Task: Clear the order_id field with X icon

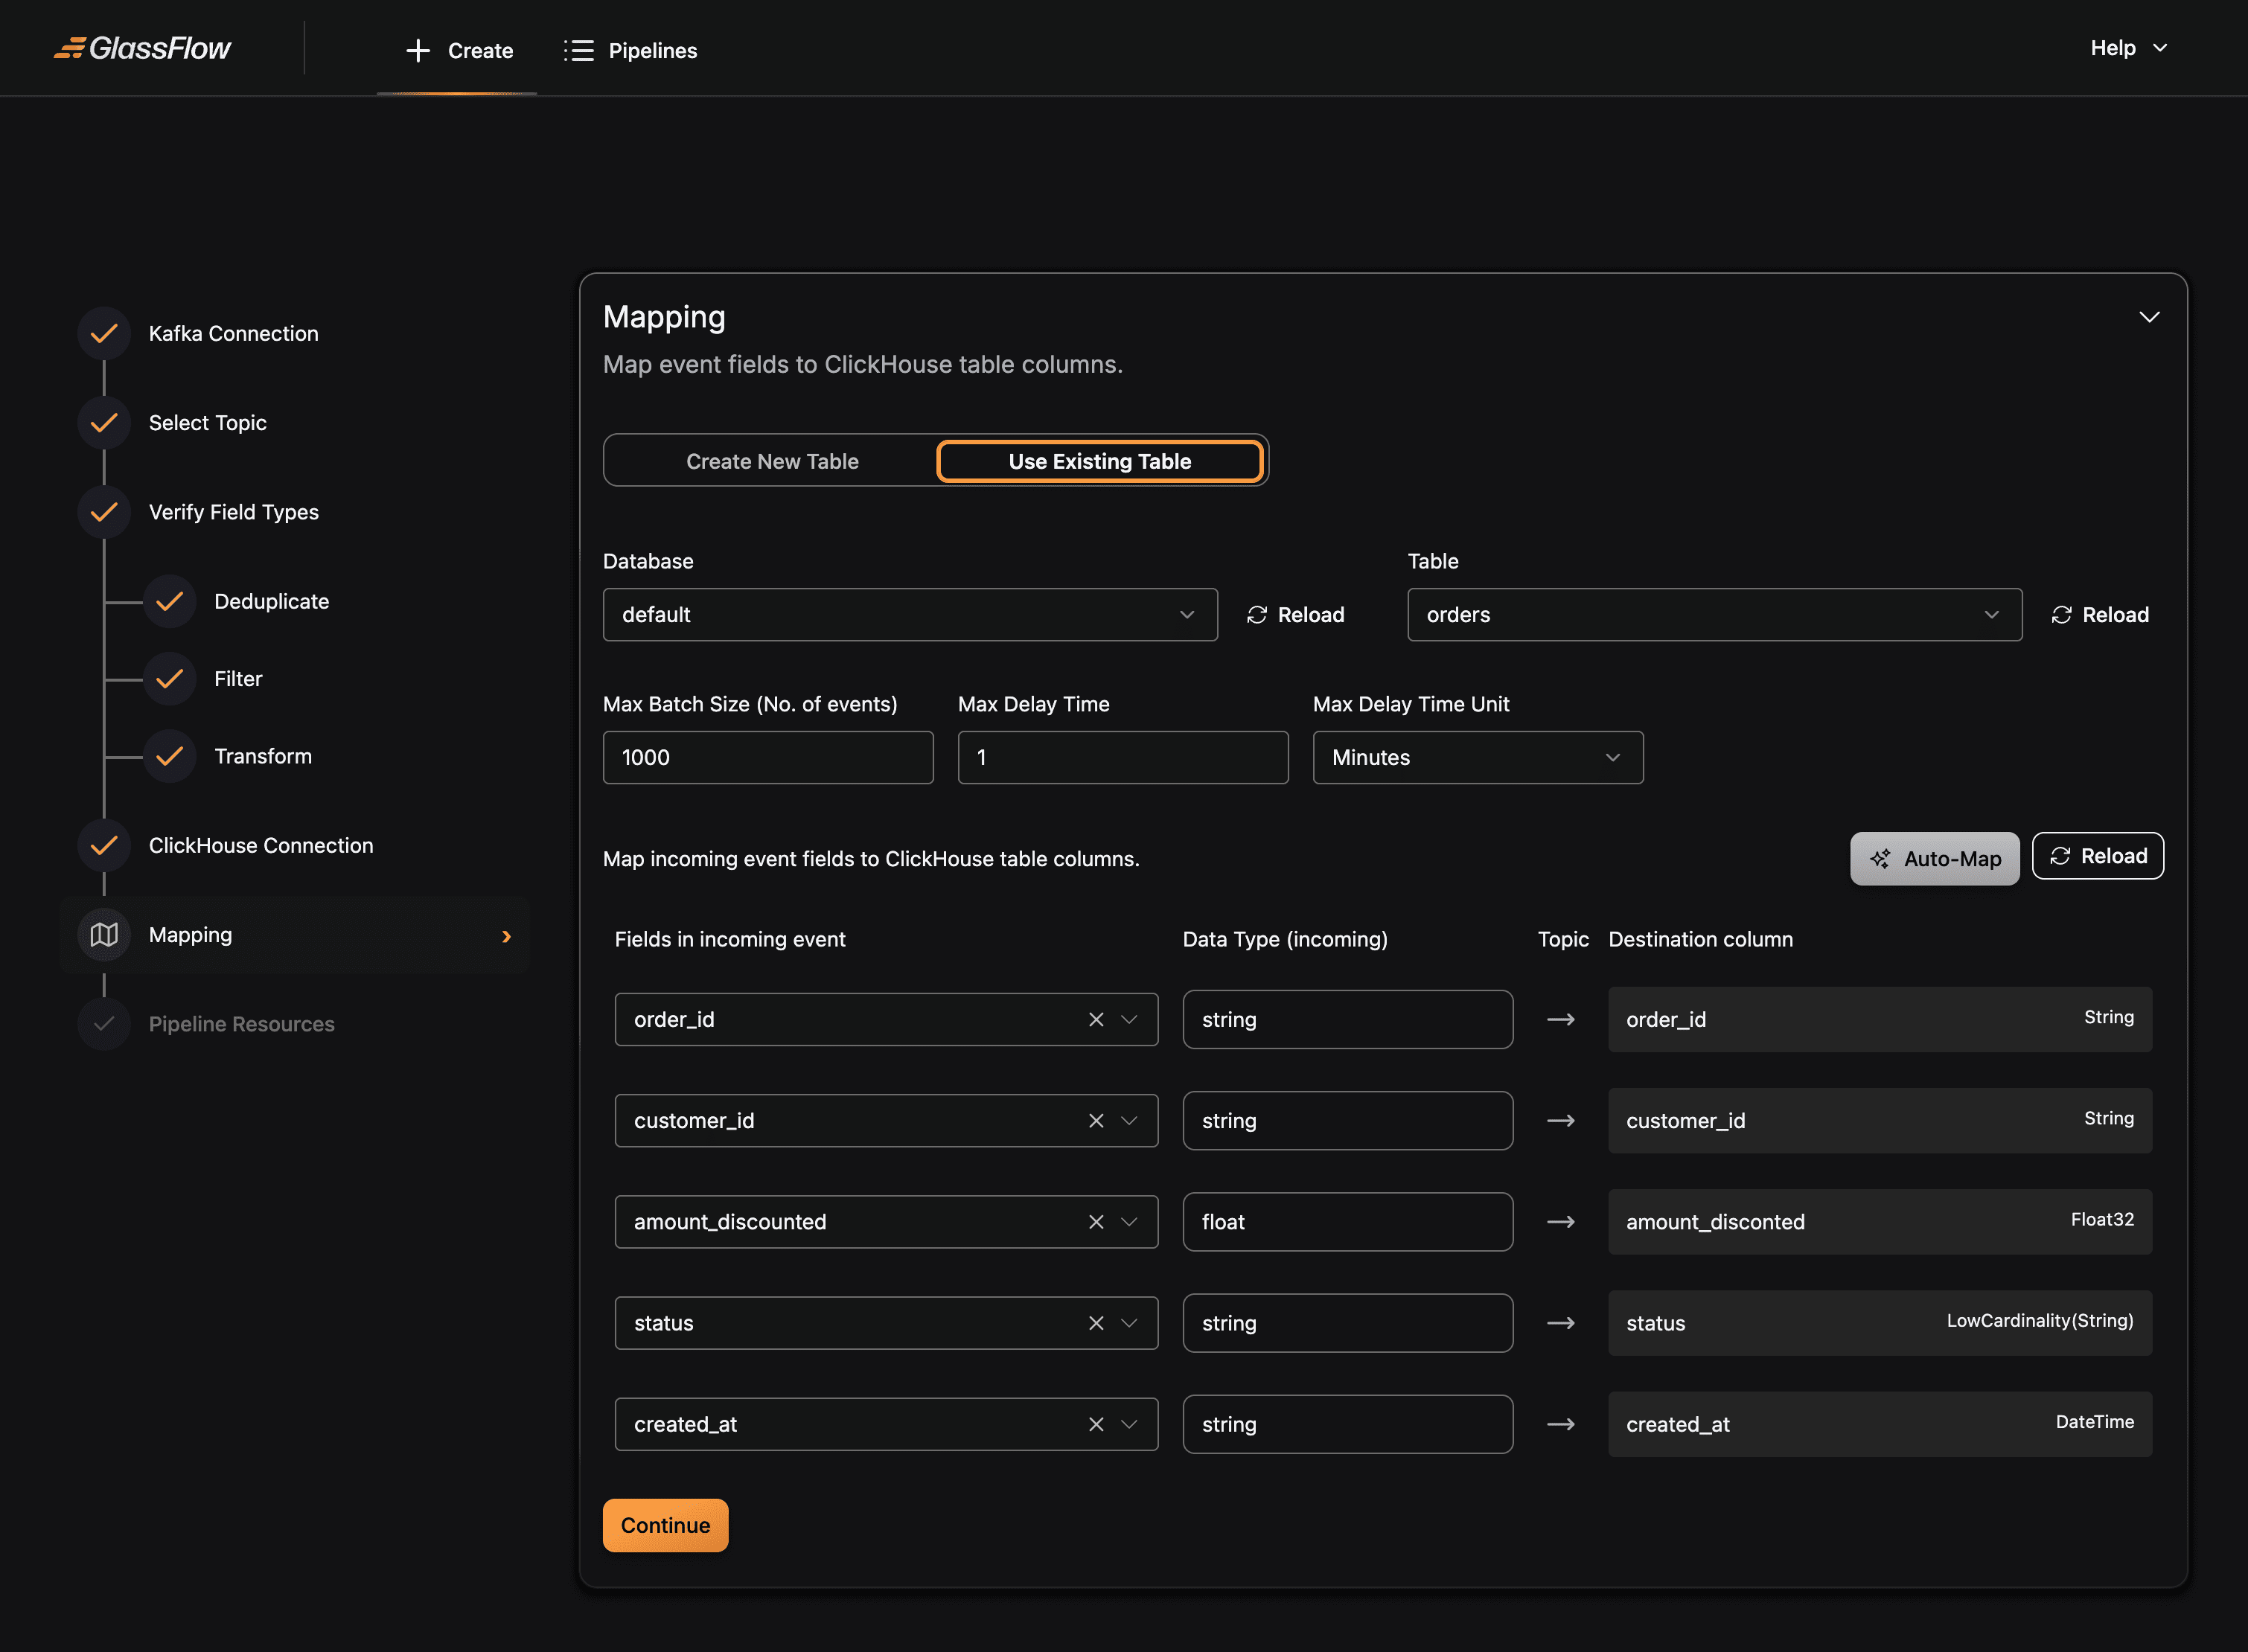Action: point(1096,1020)
